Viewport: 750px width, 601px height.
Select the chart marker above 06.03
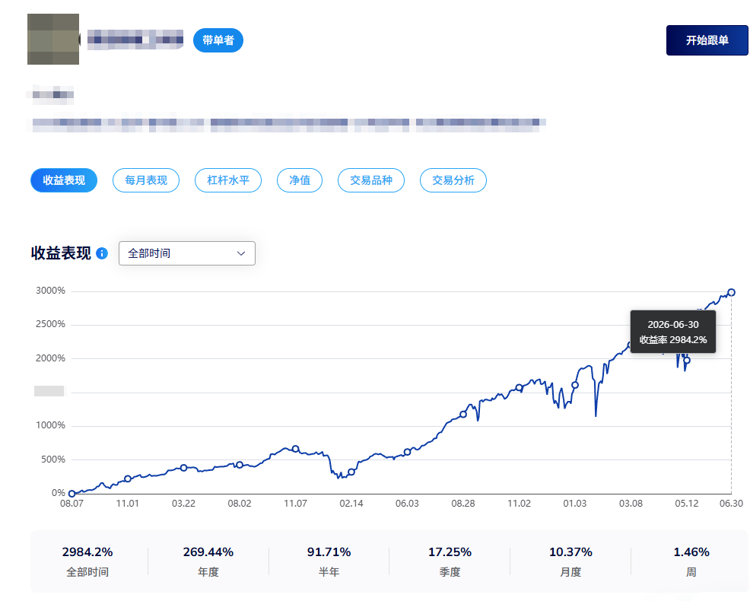click(x=407, y=452)
